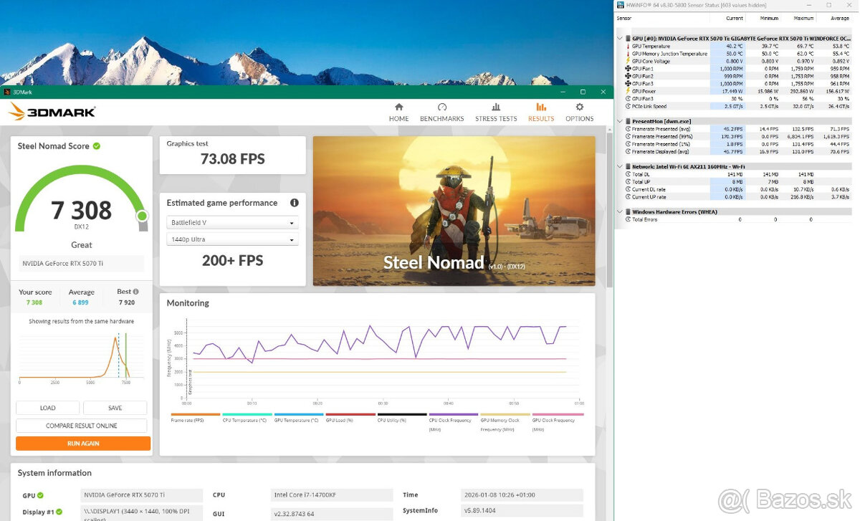Click the Intel Core i7-14700KF CPU field
Image resolution: width=860 pixels, height=521 pixels.
tap(332, 494)
